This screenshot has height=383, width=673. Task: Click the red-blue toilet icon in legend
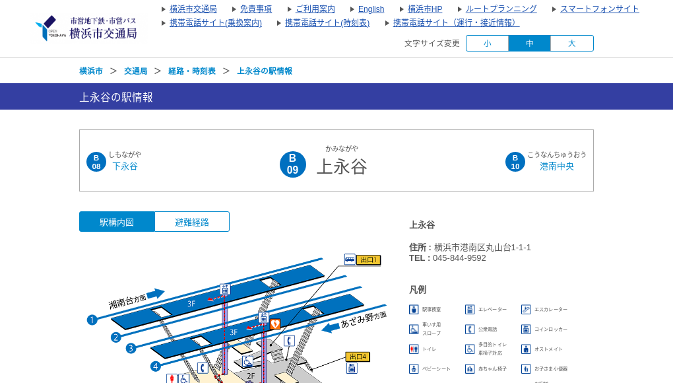pos(414,349)
